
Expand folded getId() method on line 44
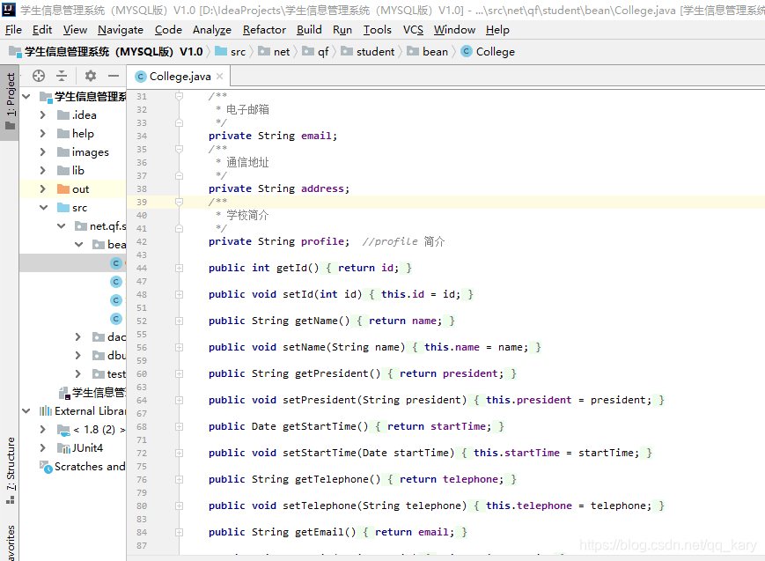tap(179, 268)
